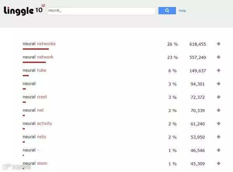Click plus icon for neural stem
The width and height of the screenshot is (233, 172).
(x=219, y=163)
